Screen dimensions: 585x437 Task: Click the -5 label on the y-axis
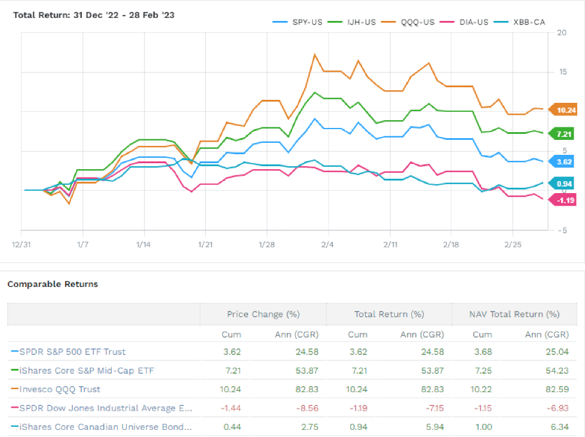point(563,230)
